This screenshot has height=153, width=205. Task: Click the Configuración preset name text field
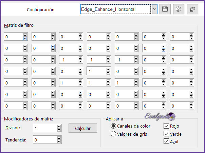click(x=115, y=9)
